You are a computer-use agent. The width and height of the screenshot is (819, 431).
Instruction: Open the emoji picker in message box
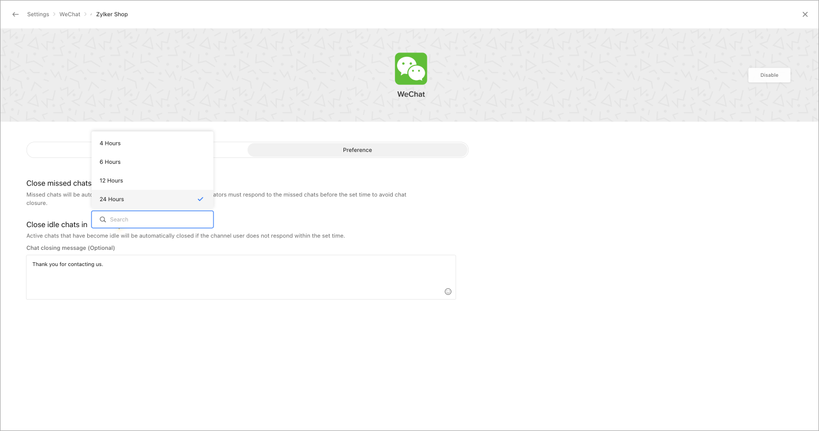(448, 291)
